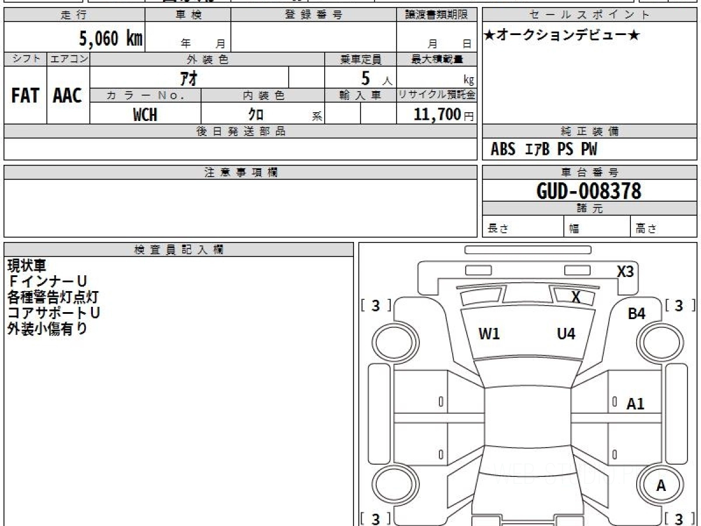Select the カラーNo. header
This screenshot has width=701, height=526.
point(145,96)
